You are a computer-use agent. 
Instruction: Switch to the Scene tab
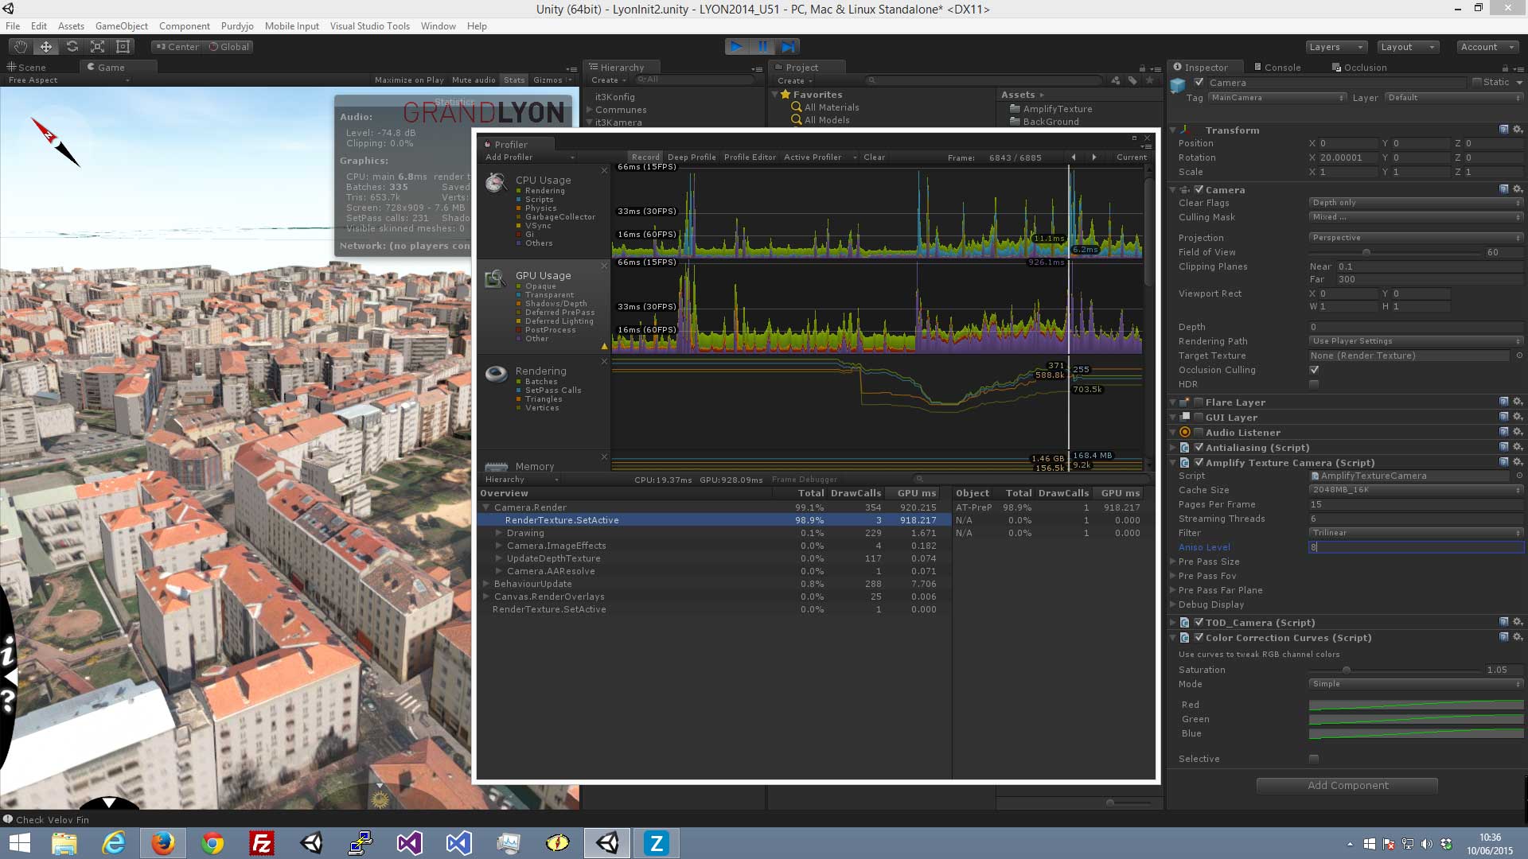pos(27,68)
